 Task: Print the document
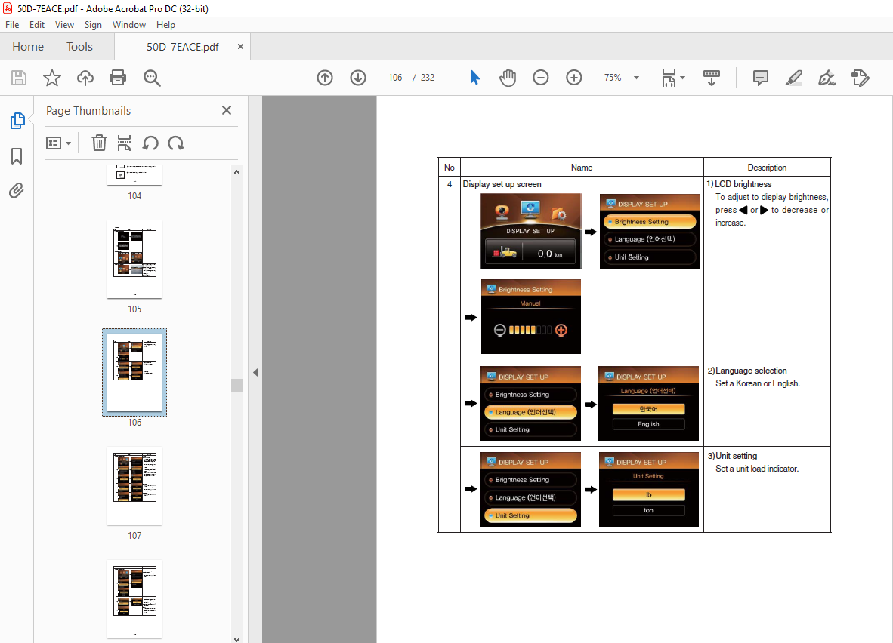click(118, 78)
